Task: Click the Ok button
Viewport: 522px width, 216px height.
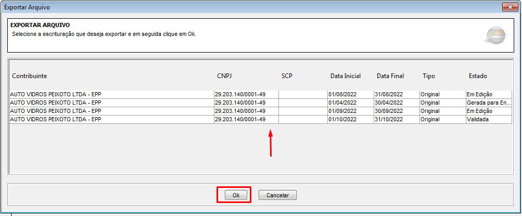Action: 236,195
